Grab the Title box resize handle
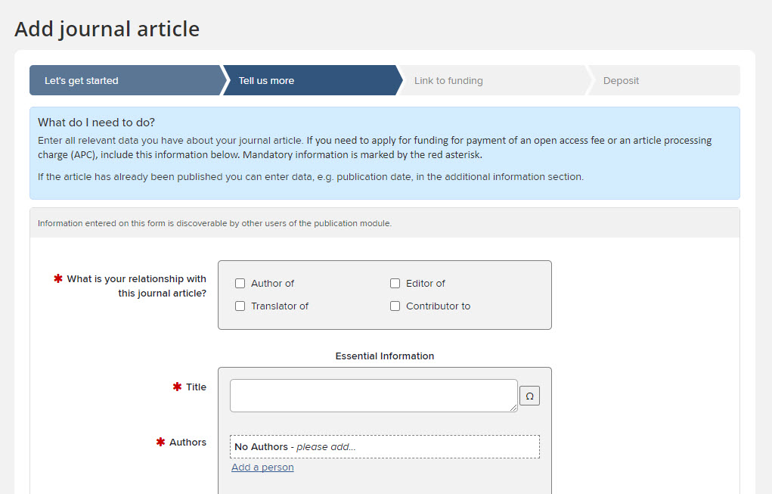Viewport: 772px width, 494px height. point(513,408)
